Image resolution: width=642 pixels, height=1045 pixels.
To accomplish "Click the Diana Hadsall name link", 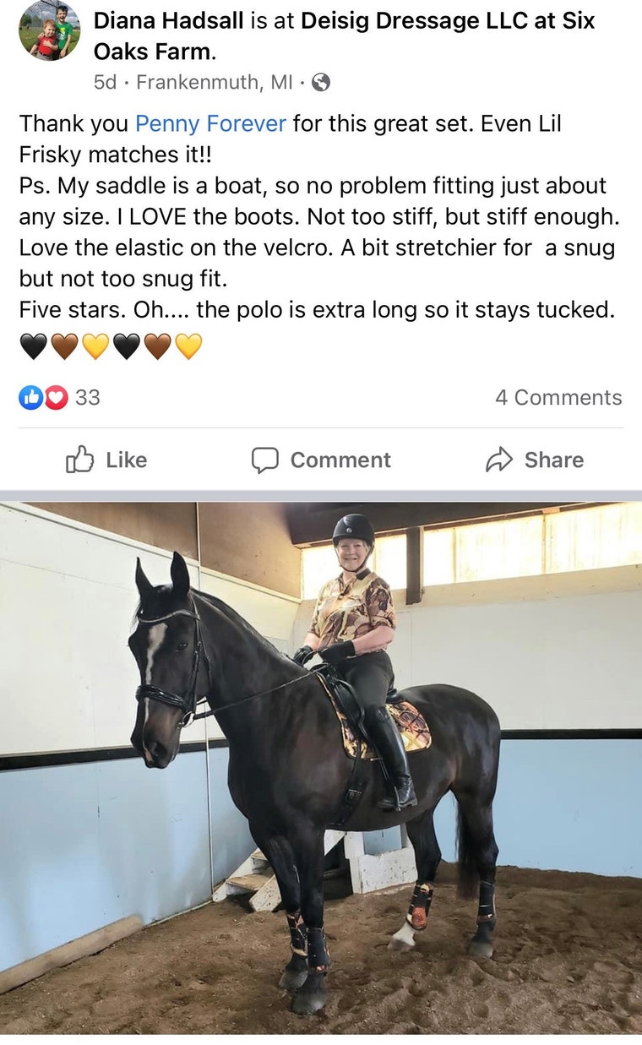I will pyautogui.click(x=169, y=20).
